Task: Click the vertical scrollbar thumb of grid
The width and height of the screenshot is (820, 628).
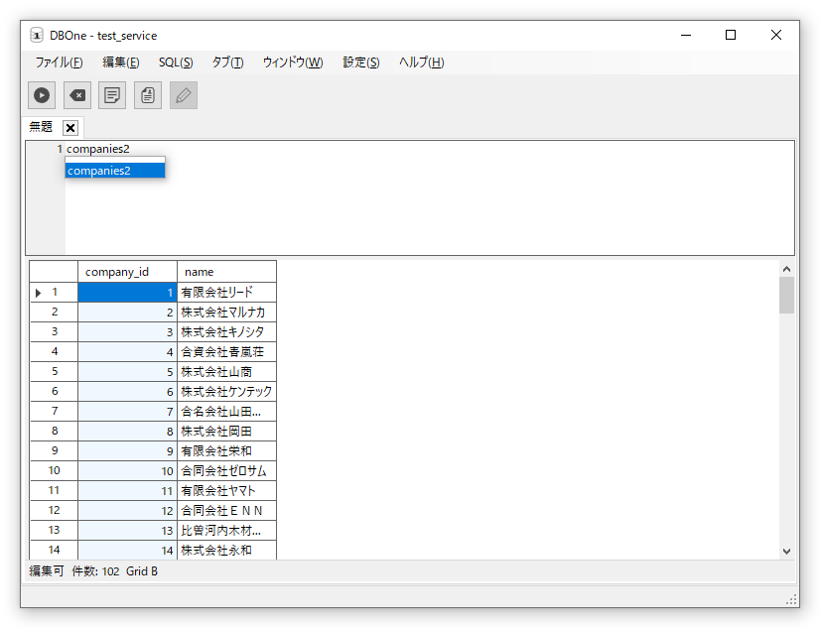Action: [786, 296]
